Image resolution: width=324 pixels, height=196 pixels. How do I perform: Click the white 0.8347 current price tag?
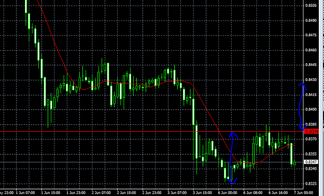(311, 162)
